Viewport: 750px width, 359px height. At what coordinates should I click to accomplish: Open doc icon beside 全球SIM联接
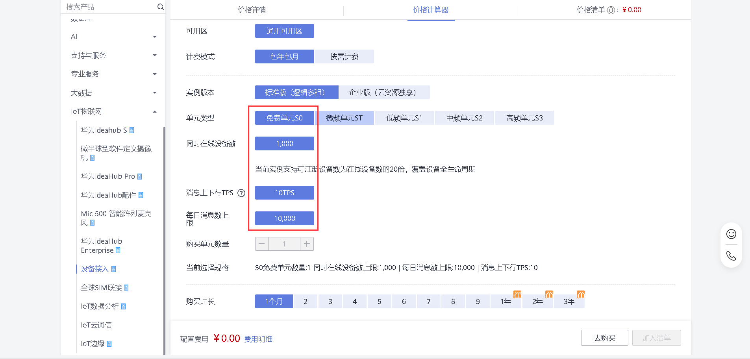point(126,288)
